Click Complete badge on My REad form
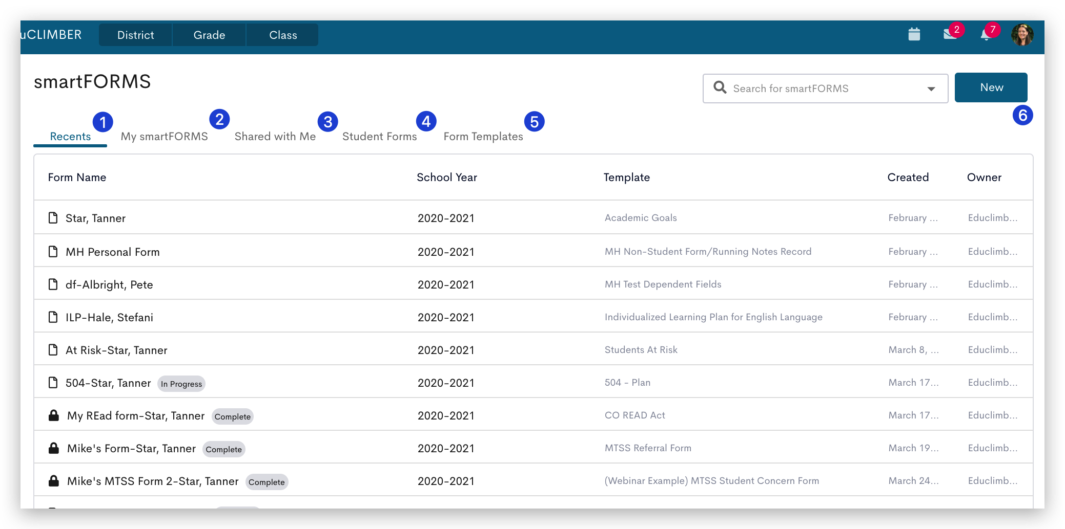Image resolution: width=1065 pixels, height=529 pixels. point(233,416)
